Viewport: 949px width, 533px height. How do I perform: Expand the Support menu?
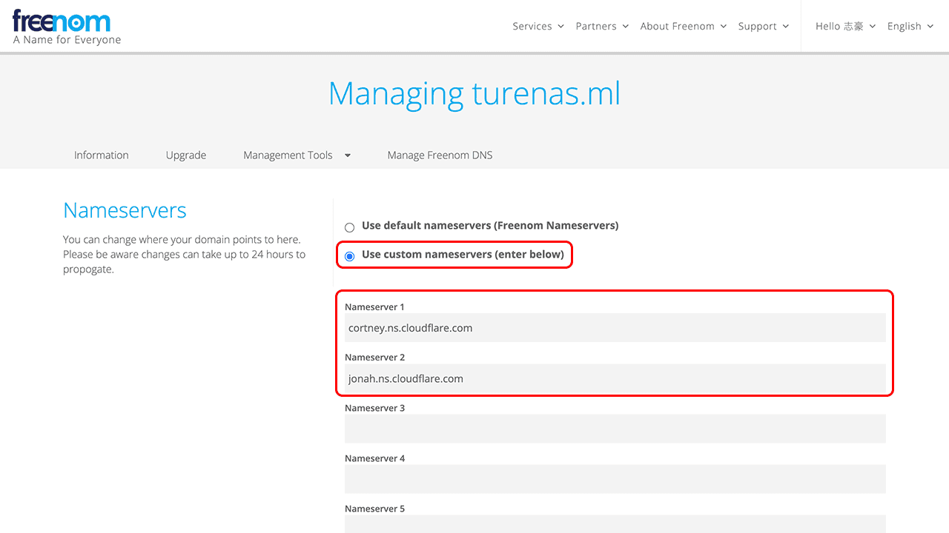coord(763,26)
